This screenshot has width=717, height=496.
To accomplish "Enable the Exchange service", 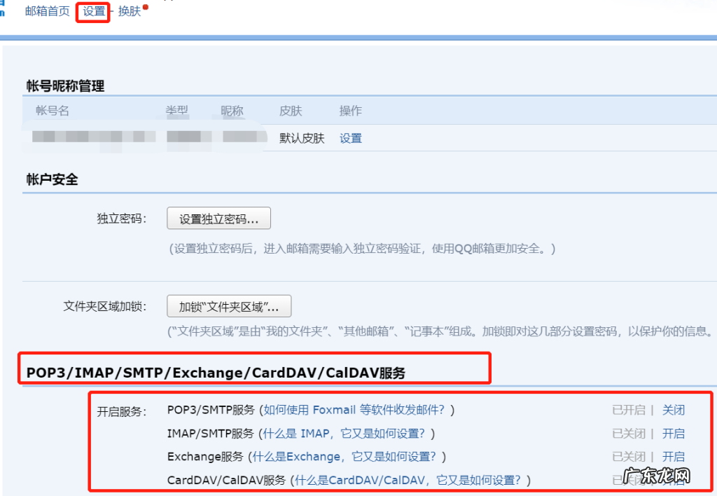I will (x=674, y=456).
